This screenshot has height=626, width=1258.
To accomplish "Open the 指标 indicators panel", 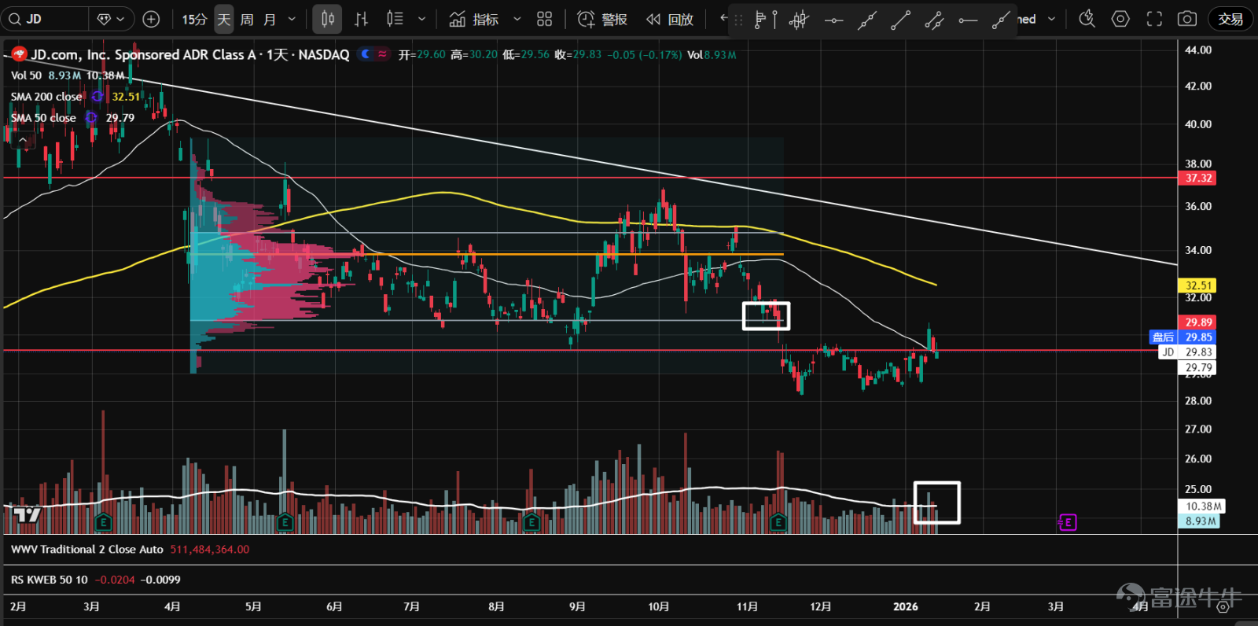I will tap(473, 19).
